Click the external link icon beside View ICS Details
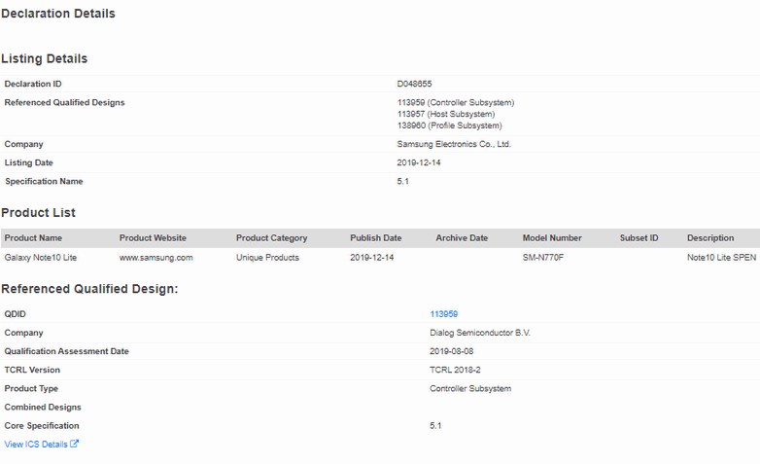 (x=74, y=444)
